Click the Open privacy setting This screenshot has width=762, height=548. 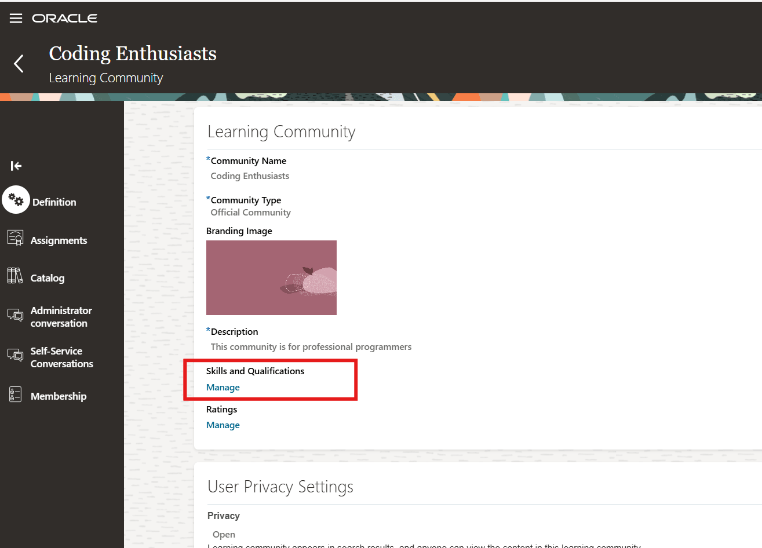(x=224, y=534)
